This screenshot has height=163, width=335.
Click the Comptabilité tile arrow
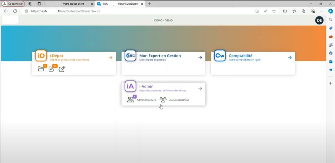click(x=289, y=58)
